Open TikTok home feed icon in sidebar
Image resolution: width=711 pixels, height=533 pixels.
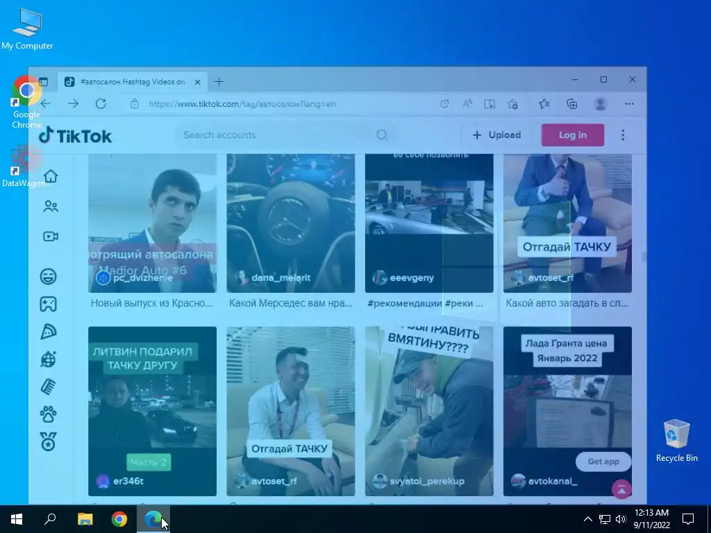tap(50, 176)
